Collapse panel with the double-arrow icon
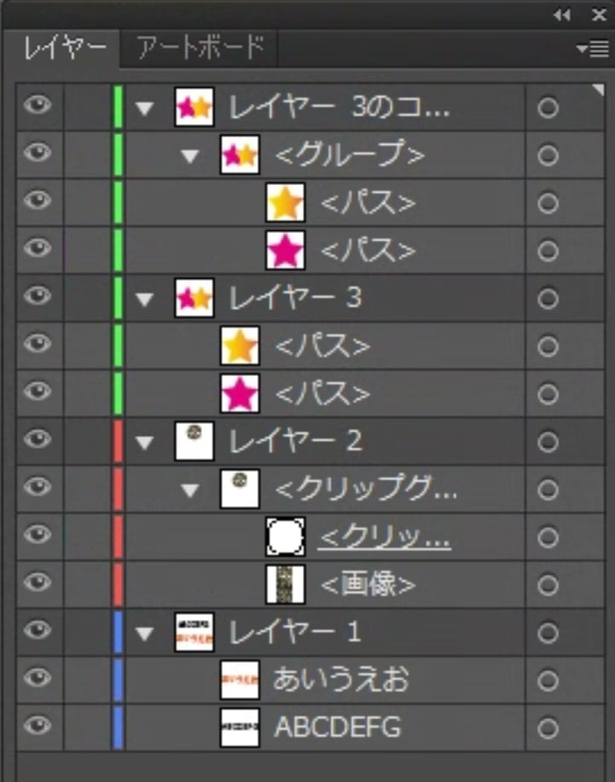615x782 pixels. (x=561, y=14)
